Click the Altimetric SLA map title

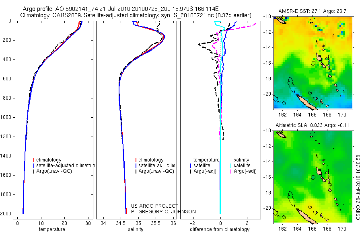pyautogui.click(x=312, y=125)
